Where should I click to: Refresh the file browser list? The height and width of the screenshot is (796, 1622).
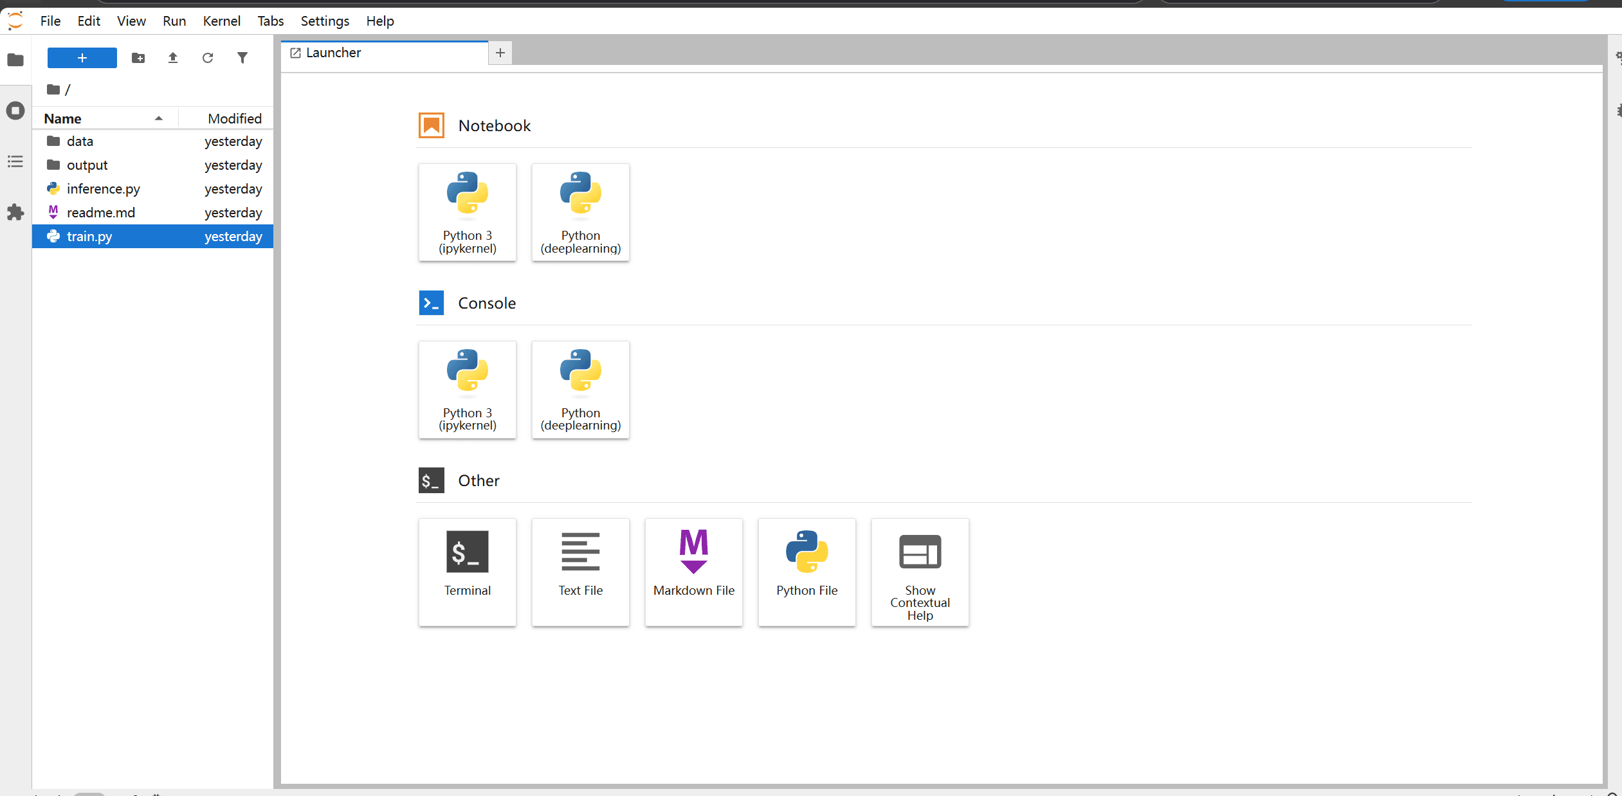[x=208, y=58]
